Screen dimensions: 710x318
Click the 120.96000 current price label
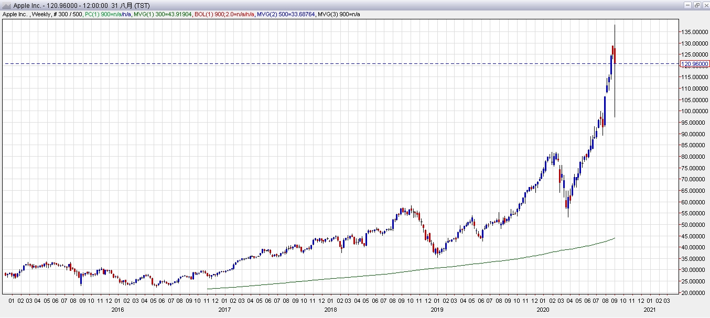pos(694,64)
